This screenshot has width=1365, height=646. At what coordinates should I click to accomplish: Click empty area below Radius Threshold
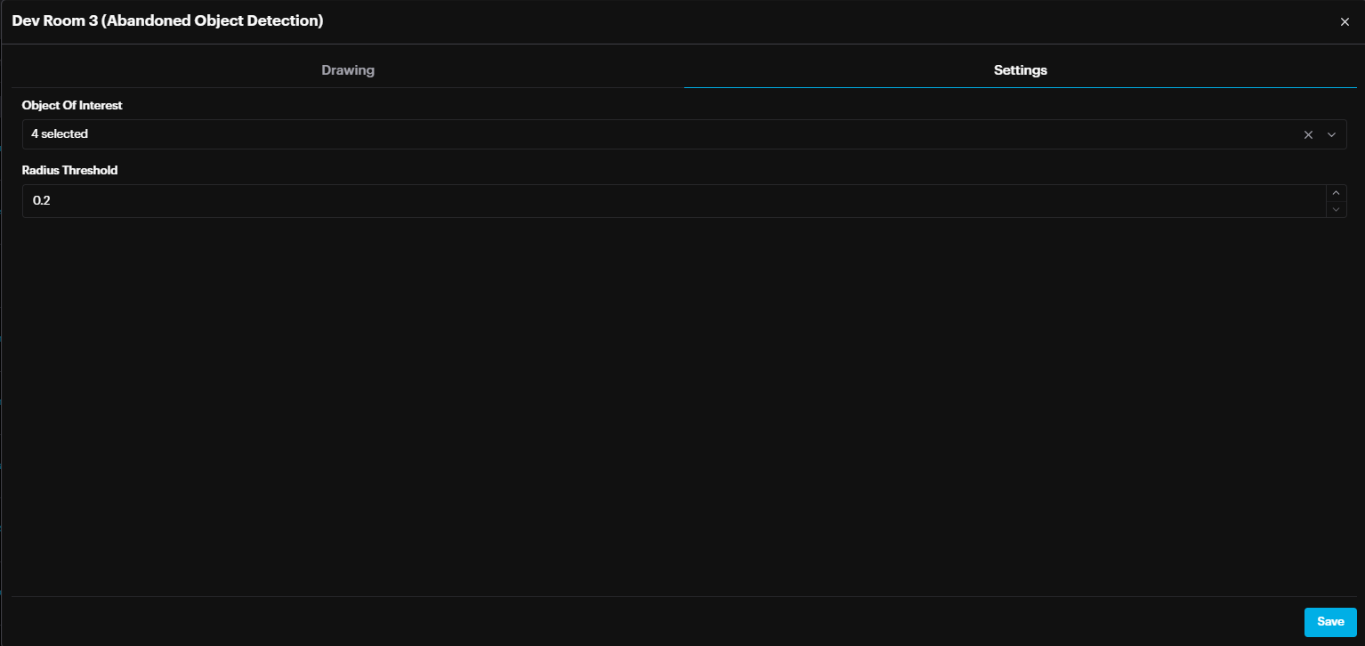676,400
